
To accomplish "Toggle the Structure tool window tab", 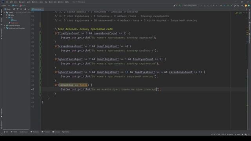I will 2,124.
